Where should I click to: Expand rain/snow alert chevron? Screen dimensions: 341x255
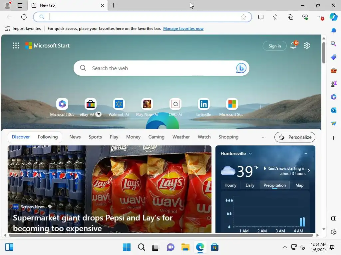point(309,171)
